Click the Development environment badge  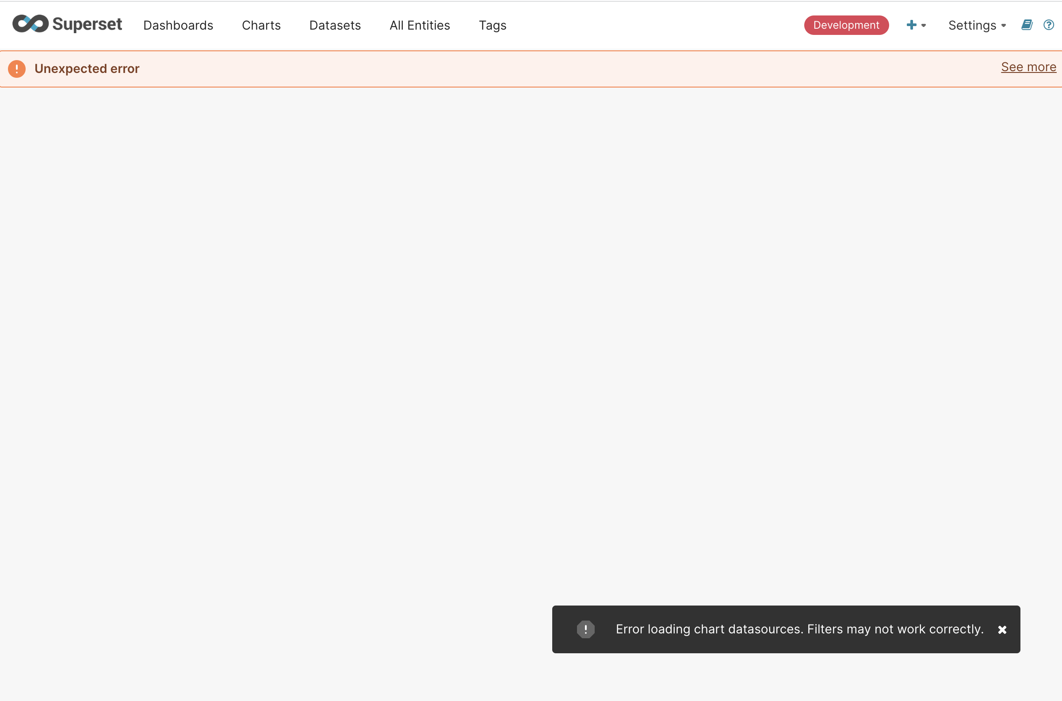click(x=846, y=25)
